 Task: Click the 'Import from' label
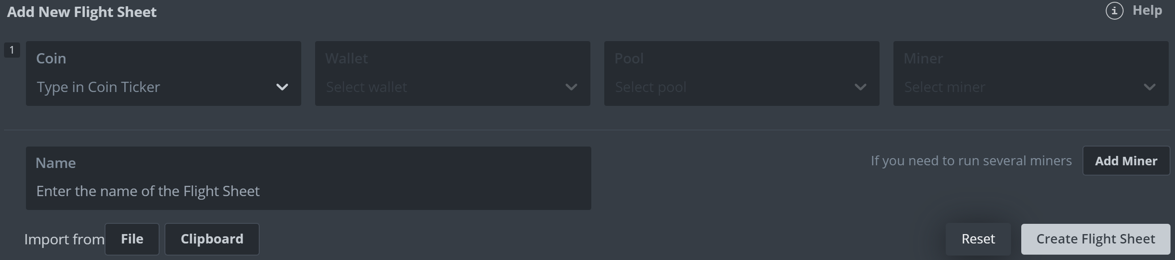(64, 239)
